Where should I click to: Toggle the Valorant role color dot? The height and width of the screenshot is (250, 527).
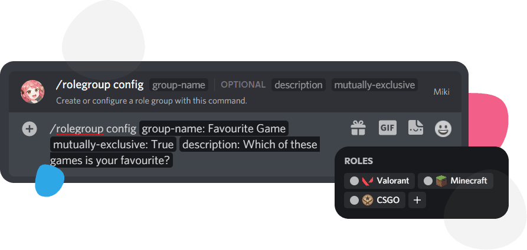click(x=354, y=181)
